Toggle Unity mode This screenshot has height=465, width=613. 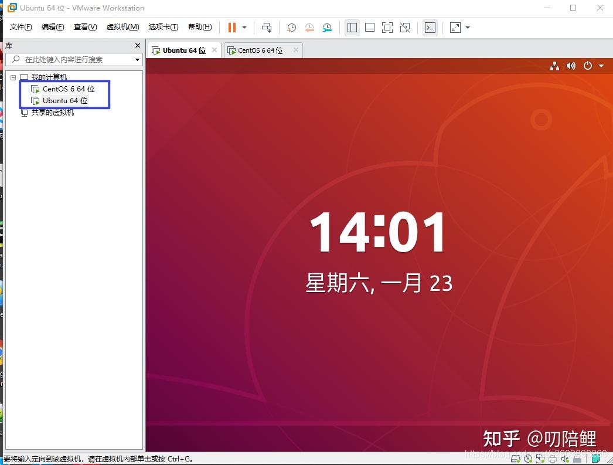(405, 27)
